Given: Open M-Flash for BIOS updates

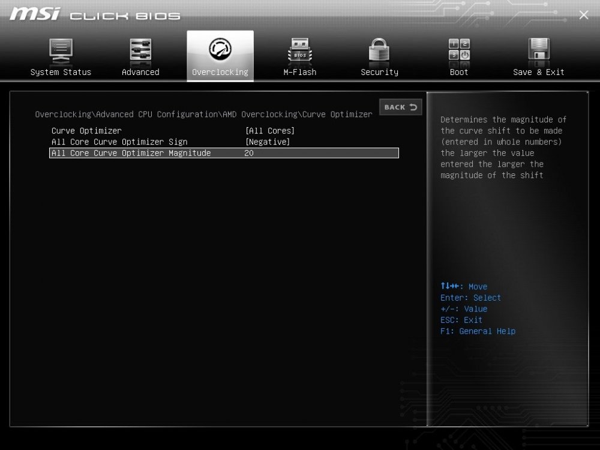Looking at the screenshot, I should 299,54.
